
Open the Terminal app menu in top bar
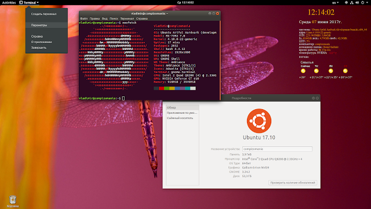click(x=29, y=2)
